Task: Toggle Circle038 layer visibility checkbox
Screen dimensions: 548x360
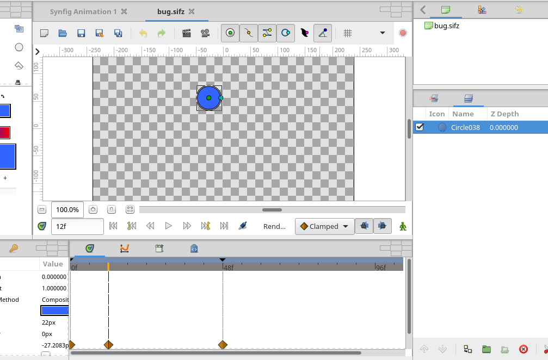Action: pos(420,127)
